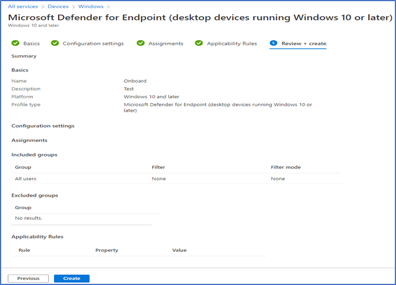This screenshot has height=285, width=396.
Task: Click the Property column header
Action: pyautogui.click(x=107, y=250)
